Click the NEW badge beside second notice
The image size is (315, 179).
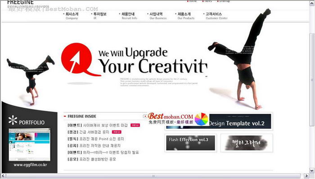point(117,132)
